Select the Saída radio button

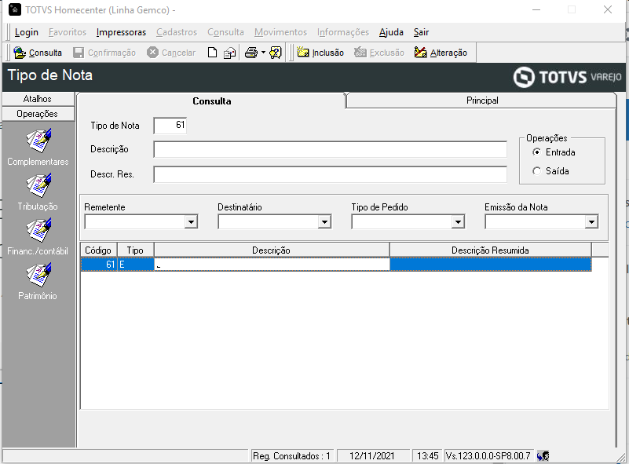pyautogui.click(x=536, y=171)
